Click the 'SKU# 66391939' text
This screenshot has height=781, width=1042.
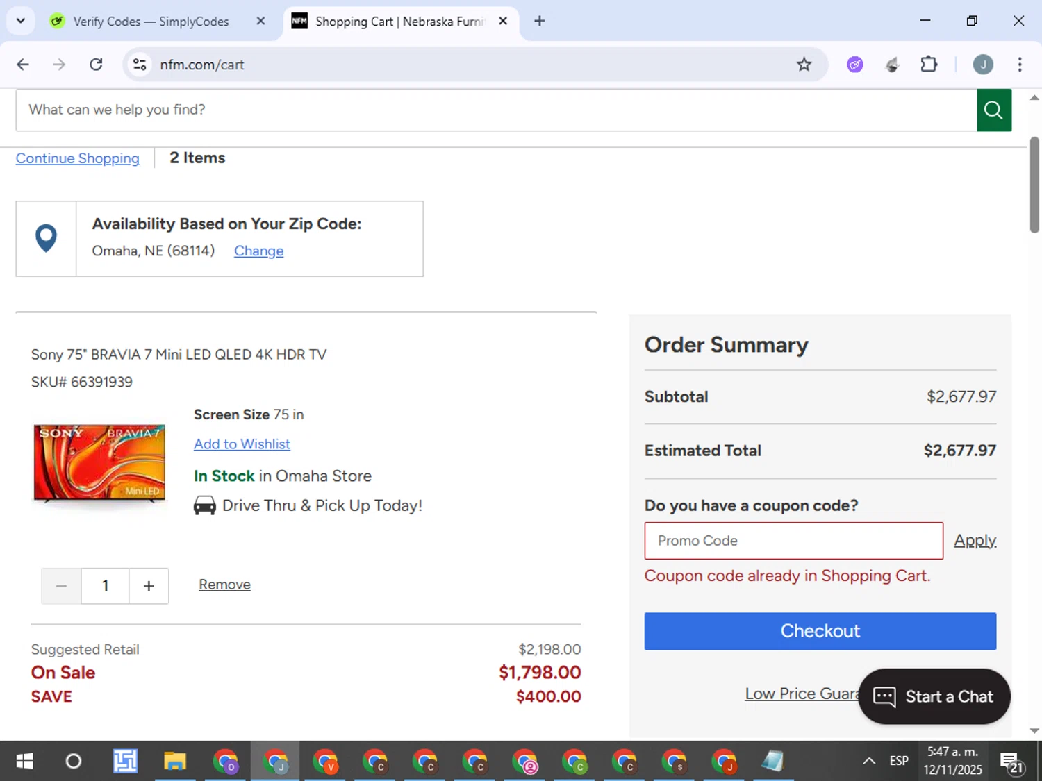point(82,382)
